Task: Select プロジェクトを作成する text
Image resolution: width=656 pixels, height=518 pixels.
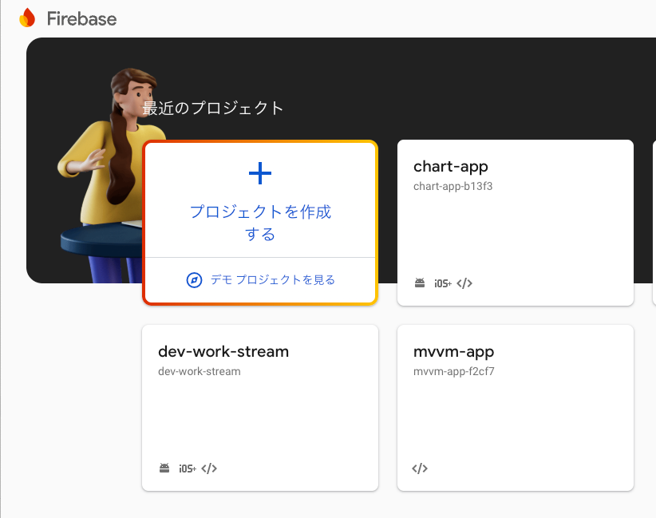Action: tap(260, 223)
